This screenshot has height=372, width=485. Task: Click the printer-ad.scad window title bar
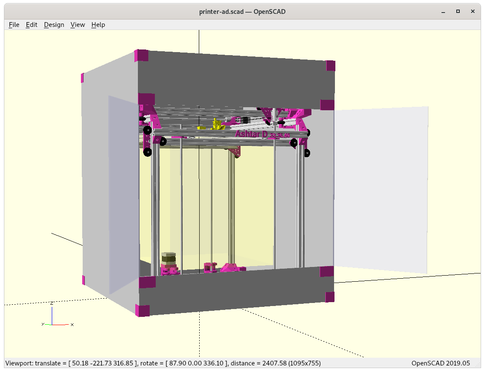[242, 11]
